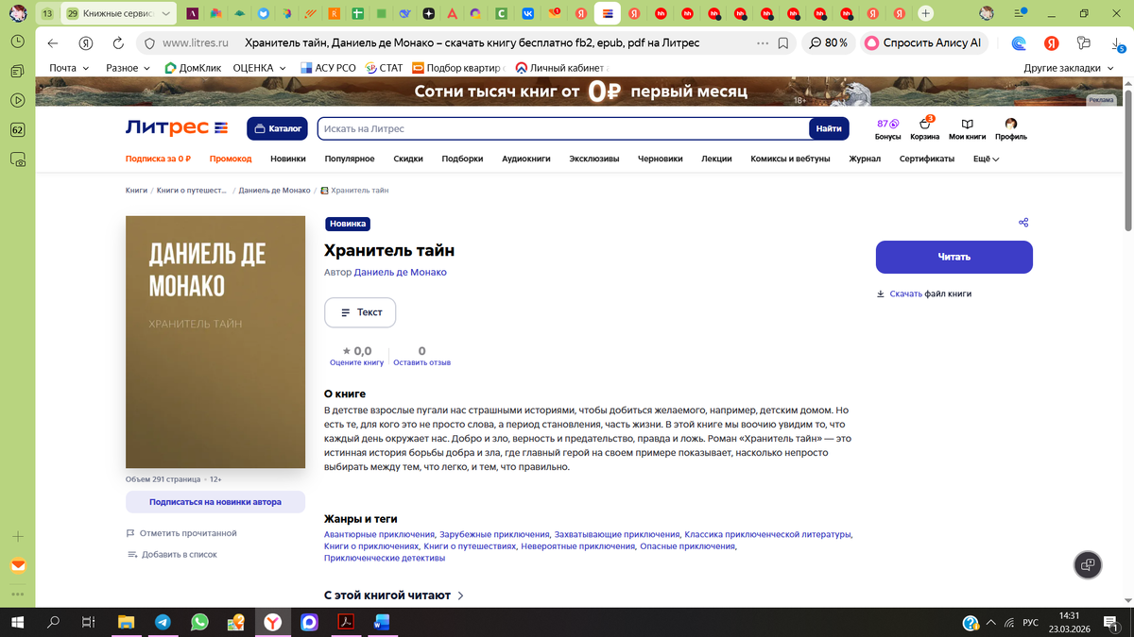Viewport: 1134px width, 637px height.
Task: Click the floating window icon at right
Action: click(1088, 564)
